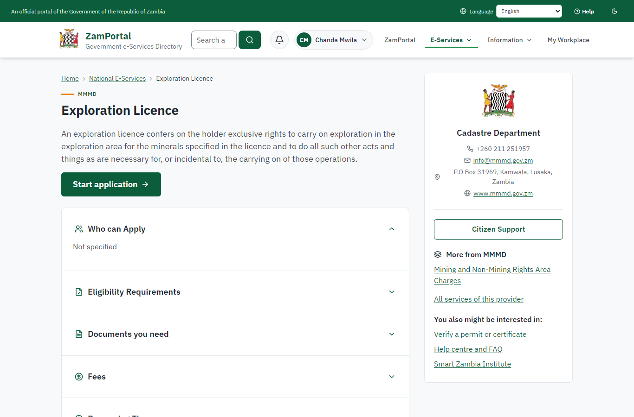Click the Fees dollar icon

click(79, 377)
